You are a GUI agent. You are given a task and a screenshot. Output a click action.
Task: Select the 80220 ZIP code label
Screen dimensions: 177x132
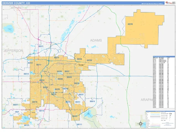click(69, 77)
